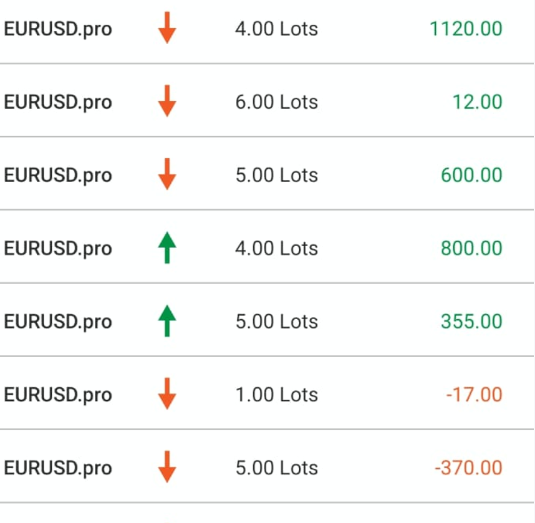
Task: Open EURUSD.pro position with 800.00 profit
Action: 58,249
